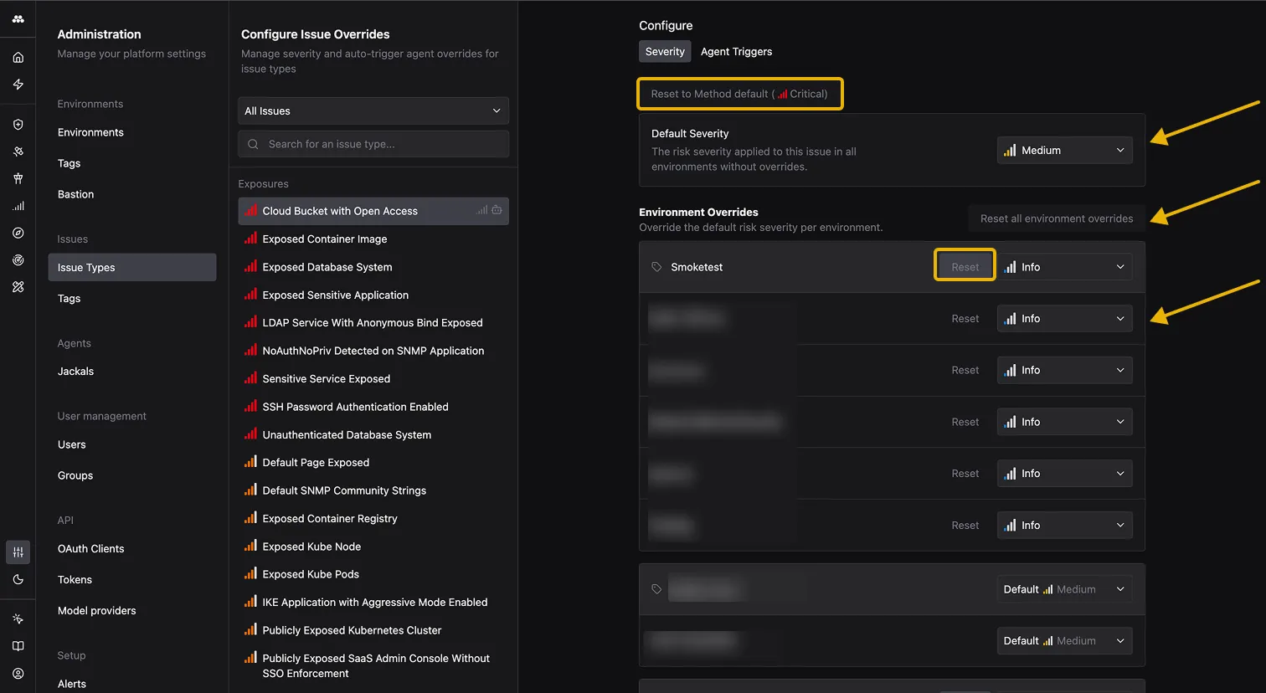The image size is (1266, 693).
Task: Toggle dark mode with the moon icon
Action: coord(18,579)
